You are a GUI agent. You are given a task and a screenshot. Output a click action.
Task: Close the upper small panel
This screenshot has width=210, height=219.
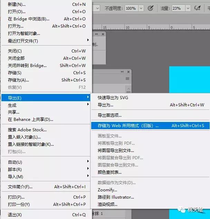pos(103,34)
